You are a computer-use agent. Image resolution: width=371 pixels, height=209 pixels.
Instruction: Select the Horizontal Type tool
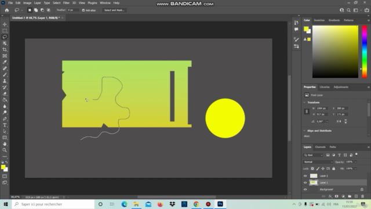(x=5, y=125)
